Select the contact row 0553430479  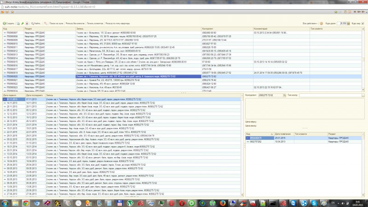pos(304,138)
